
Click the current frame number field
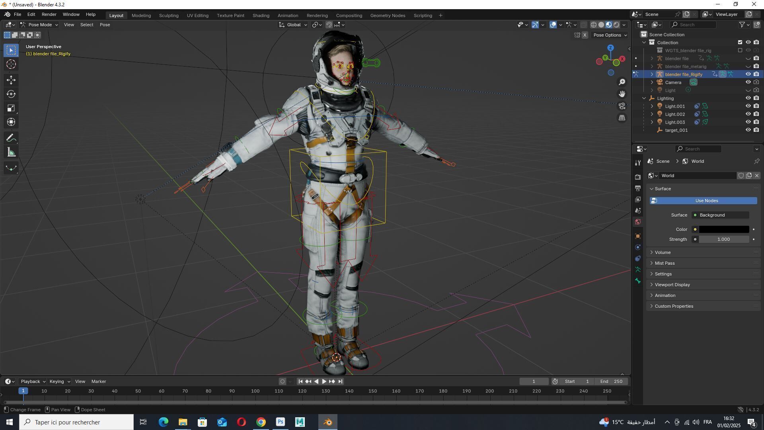coord(534,381)
